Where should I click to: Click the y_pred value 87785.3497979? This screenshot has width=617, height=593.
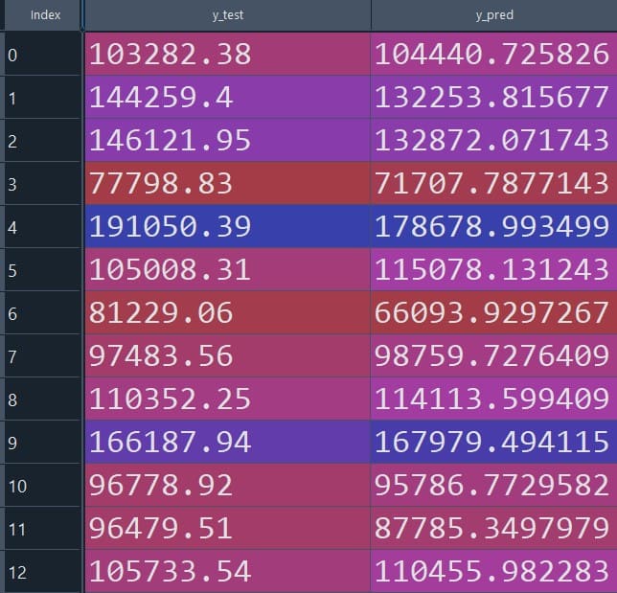coord(493,529)
